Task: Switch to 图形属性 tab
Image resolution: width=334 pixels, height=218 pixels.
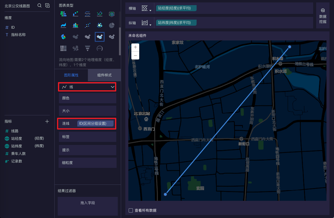Action: point(71,75)
